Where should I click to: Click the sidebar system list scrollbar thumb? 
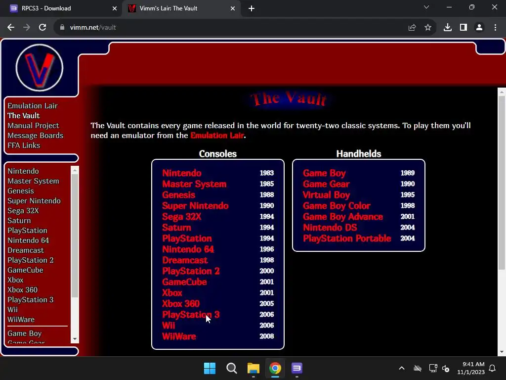75,236
